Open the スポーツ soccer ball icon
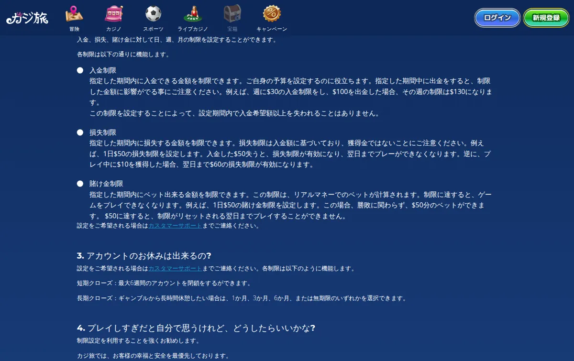This screenshot has height=361, width=574. (x=153, y=14)
